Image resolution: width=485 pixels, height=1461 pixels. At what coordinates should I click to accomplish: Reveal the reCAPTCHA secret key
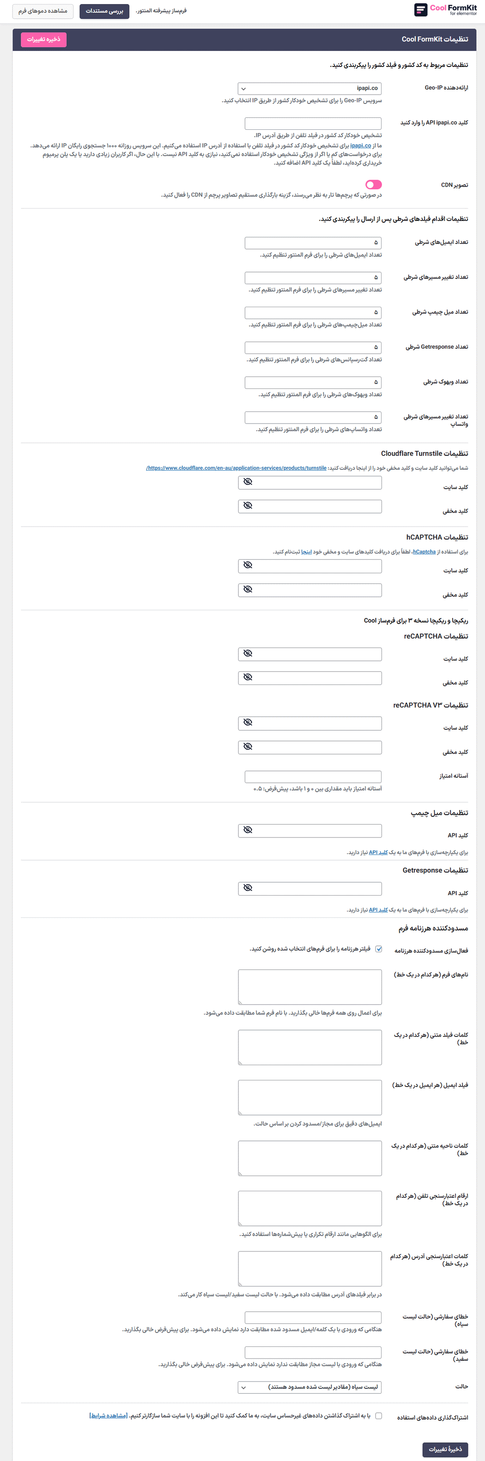[247, 677]
